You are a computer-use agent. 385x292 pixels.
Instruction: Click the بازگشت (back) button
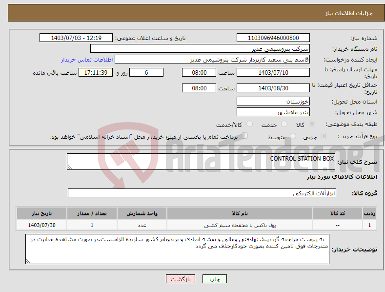pos(181,279)
